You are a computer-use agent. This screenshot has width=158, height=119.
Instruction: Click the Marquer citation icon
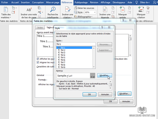[x=141, y=9]
